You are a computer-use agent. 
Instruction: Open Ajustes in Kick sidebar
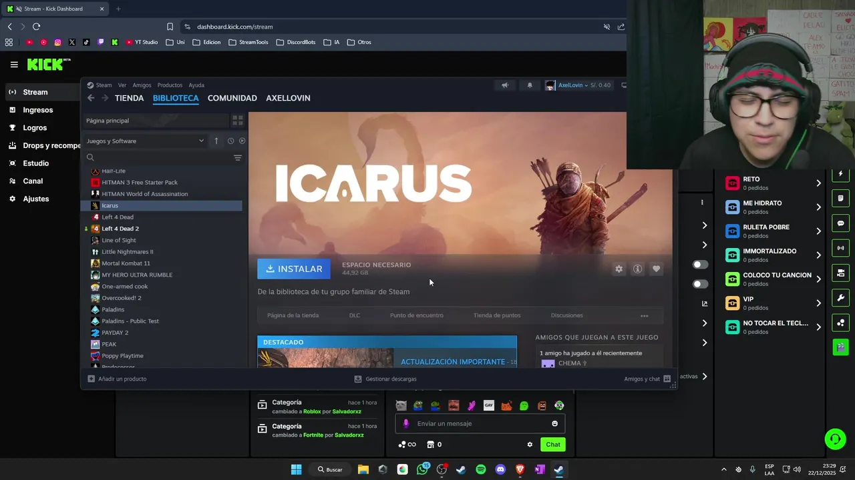[x=36, y=199]
